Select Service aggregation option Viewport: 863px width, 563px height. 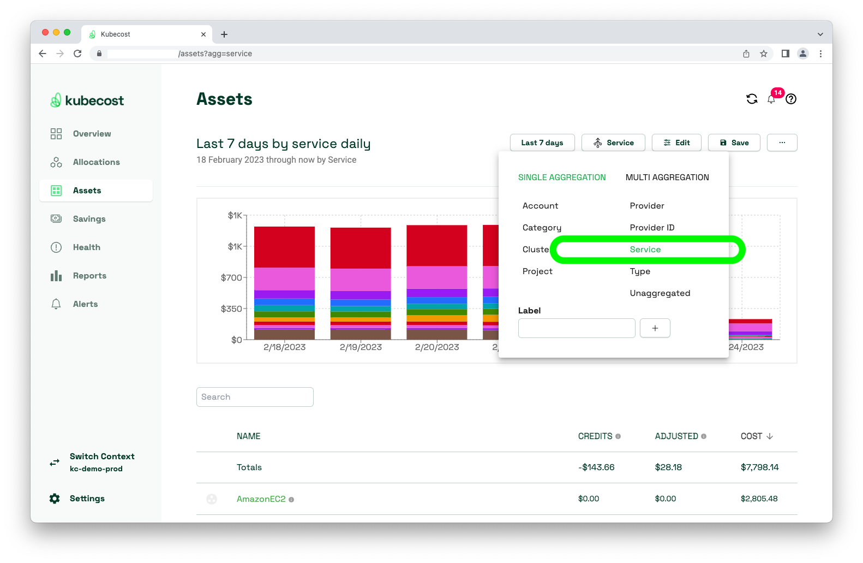coord(645,250)
